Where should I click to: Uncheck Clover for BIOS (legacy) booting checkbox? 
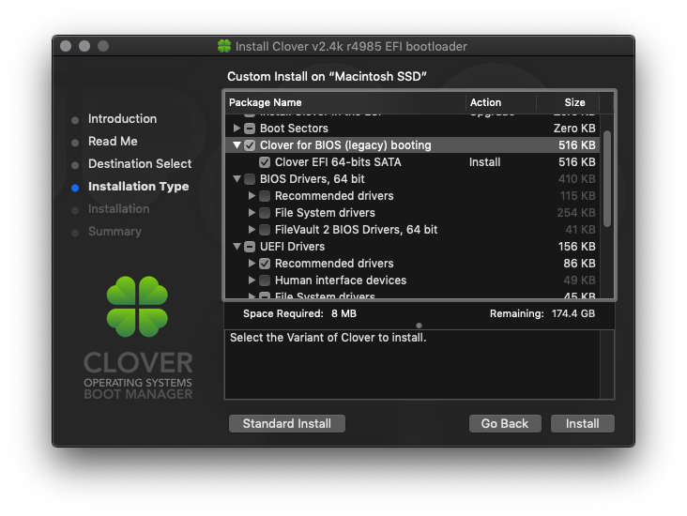(250, 145)
